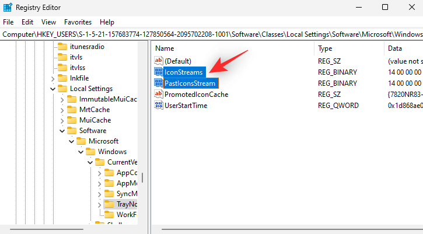Expand the MuiCache key
The width and height of the screenshot is (423, 234).
tap(62, 121)
